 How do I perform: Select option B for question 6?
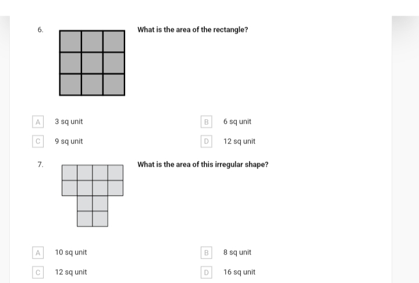206,121
